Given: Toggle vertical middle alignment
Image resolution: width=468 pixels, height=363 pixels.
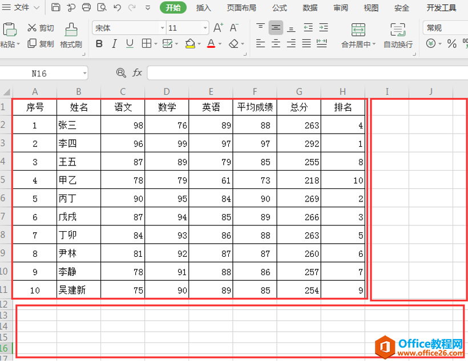Looking at the screenshot, I should click(276, 28).
